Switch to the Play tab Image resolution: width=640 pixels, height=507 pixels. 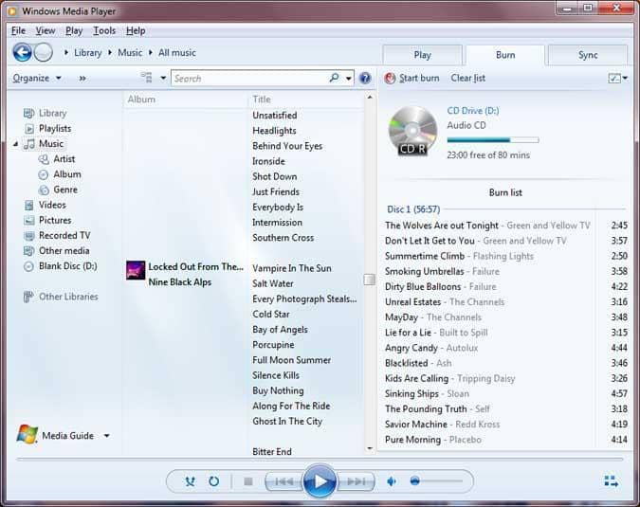pyautogui.click(x=423, y=55)
